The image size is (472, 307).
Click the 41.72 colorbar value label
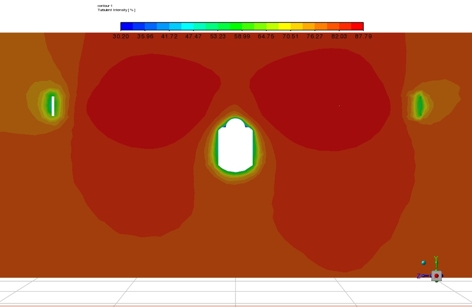tap(169, 36)
